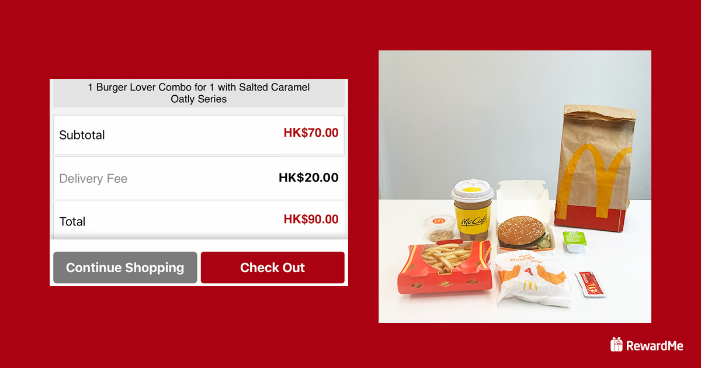Click the red french fries box
701x368 pixels.
tap(444, 269)
